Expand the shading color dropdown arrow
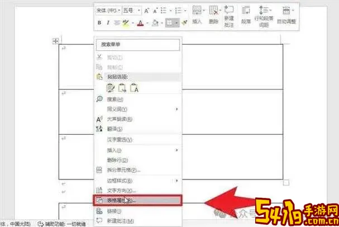339x227 pixels. (x=162, y=23)
